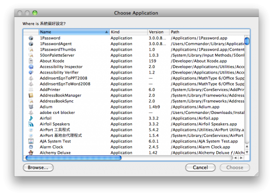This screenshot has width=273, height=196.
Task: Select the 1PasswordThumbs name
Action: 58,49
